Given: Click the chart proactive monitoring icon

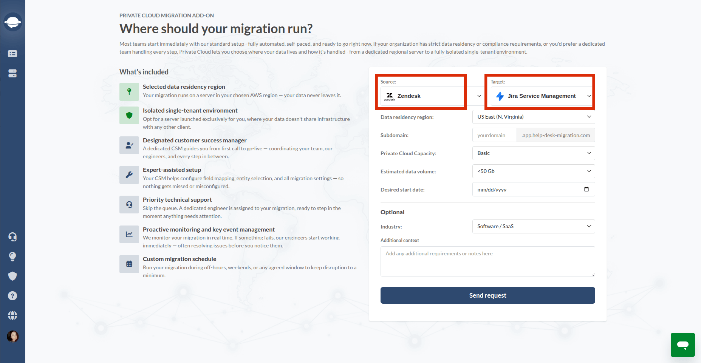Looking at the screenshot, I should [129, 234].
